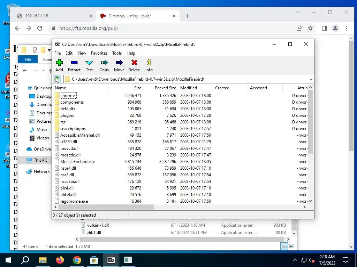Screen dimensions: 357x267
Task: Sort by the Accessed column
Action: click(x=265, y=88)
